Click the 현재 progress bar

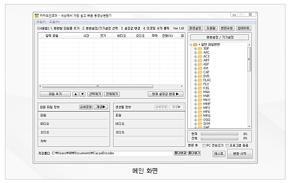(220, 134)
